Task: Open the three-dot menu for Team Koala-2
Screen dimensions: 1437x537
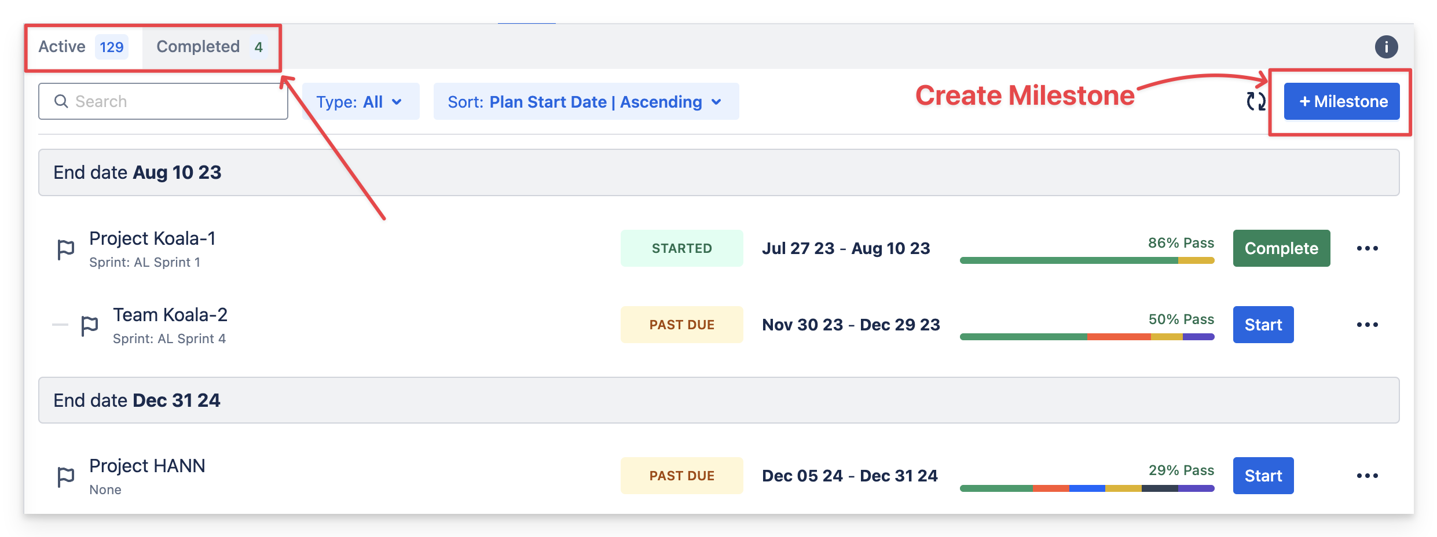Action: pos(1367,325)
